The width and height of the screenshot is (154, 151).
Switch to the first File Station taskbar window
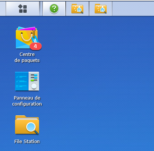77,9
